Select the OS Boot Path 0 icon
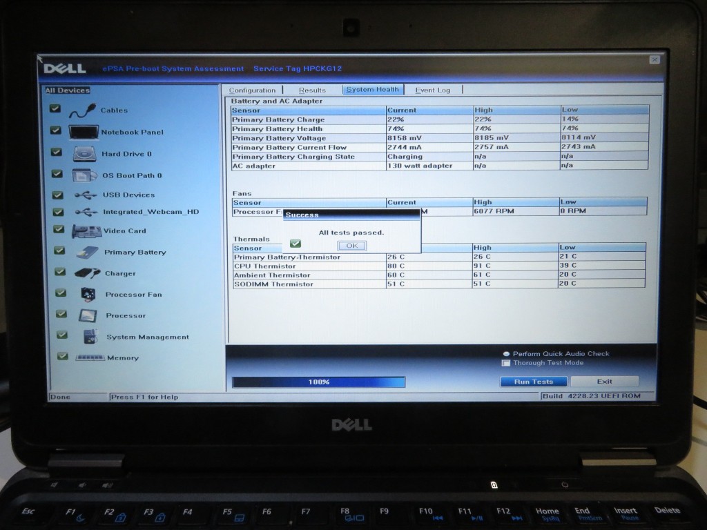Screen dimensions: 707x530 [x=84, y=175]
